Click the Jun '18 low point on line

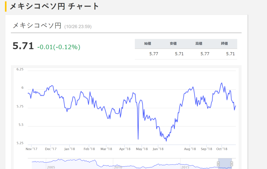[166, 141]
